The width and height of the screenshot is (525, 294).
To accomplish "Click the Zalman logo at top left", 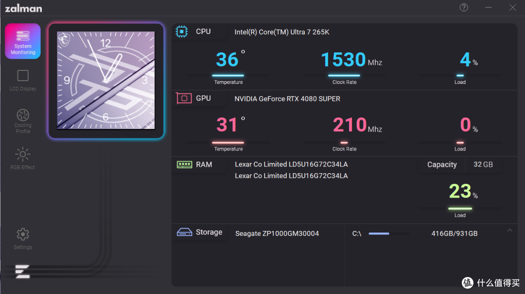I will click(23, 8).
